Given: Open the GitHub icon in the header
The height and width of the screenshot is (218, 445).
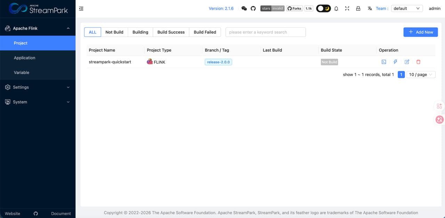Looking at the screenshot, I should click(253, 8).
